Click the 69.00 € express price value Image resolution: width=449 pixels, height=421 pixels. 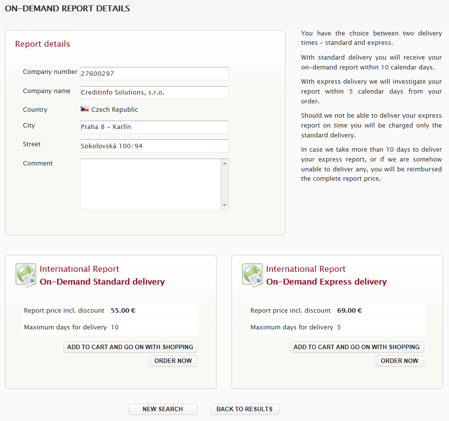[x=350, y=311]
